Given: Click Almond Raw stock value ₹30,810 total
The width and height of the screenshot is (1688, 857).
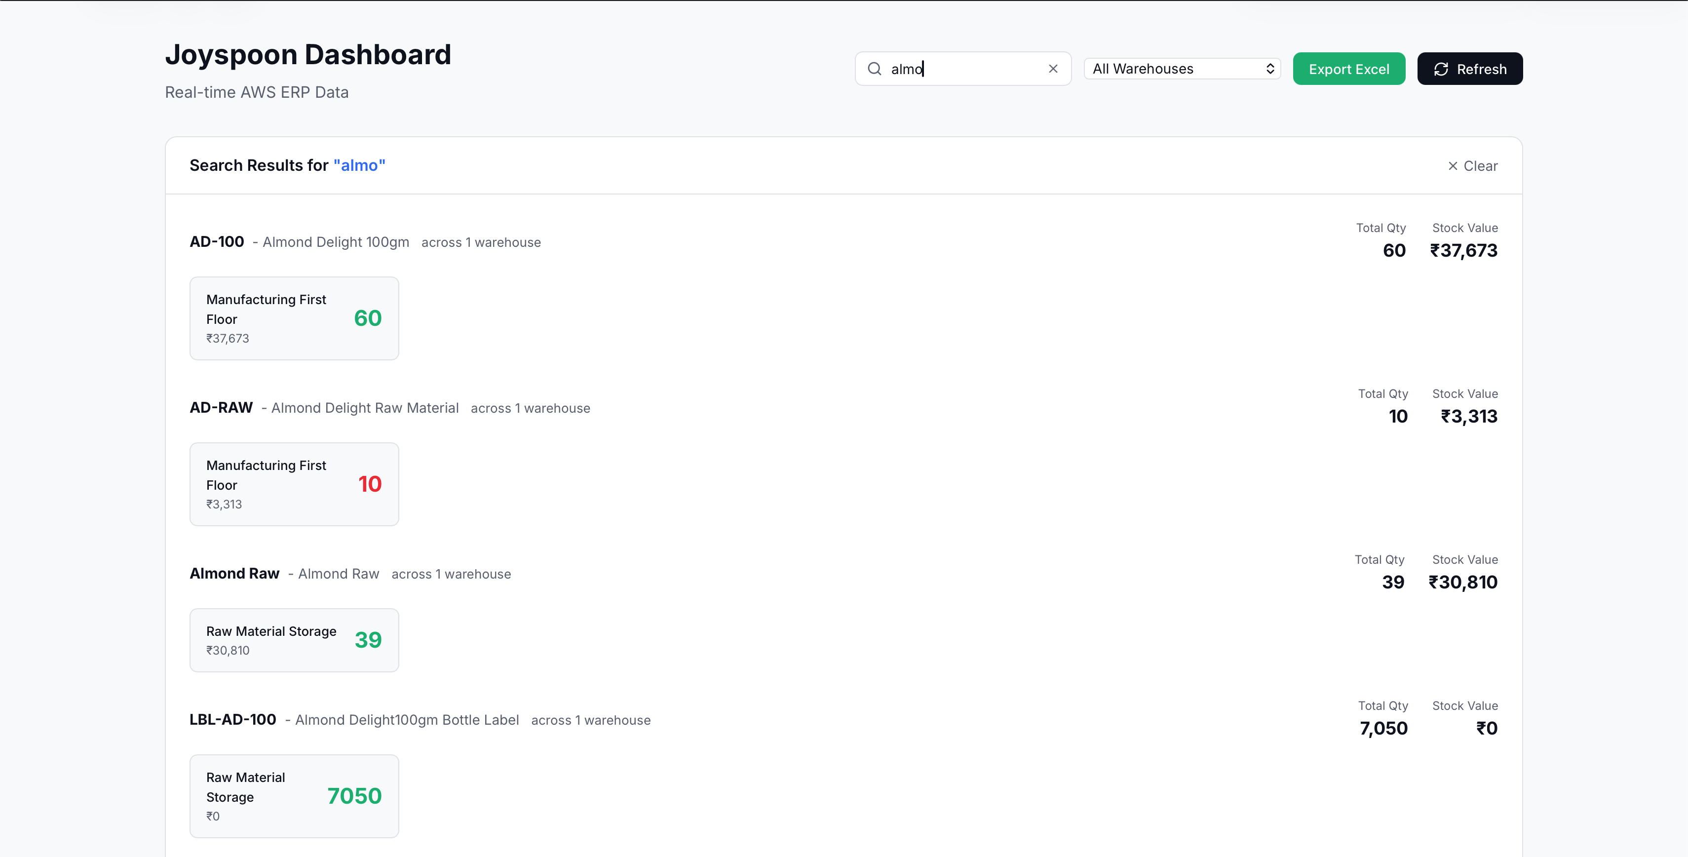Looking at the screenshot, I should pos(1462,582).
